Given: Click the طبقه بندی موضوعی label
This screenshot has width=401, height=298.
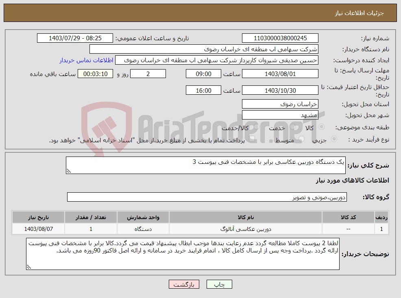Looking at the screenshot, I should click(x=362, y=127).
